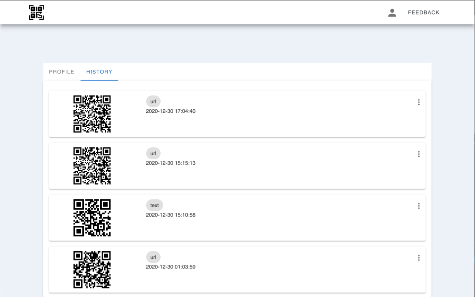The width and height of the screenshot is (475, 297).
Task: Click the url chip on 01:03:59 entry
Action: 153,257
